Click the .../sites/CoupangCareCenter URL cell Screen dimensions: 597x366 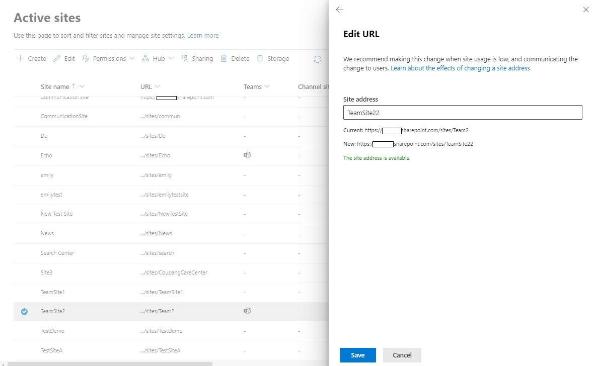pos(174,272)
